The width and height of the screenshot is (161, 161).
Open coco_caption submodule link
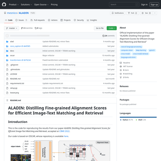(20, 46)
